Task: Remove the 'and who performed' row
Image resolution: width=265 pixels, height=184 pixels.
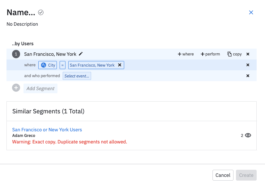Action: click(248, 76)
